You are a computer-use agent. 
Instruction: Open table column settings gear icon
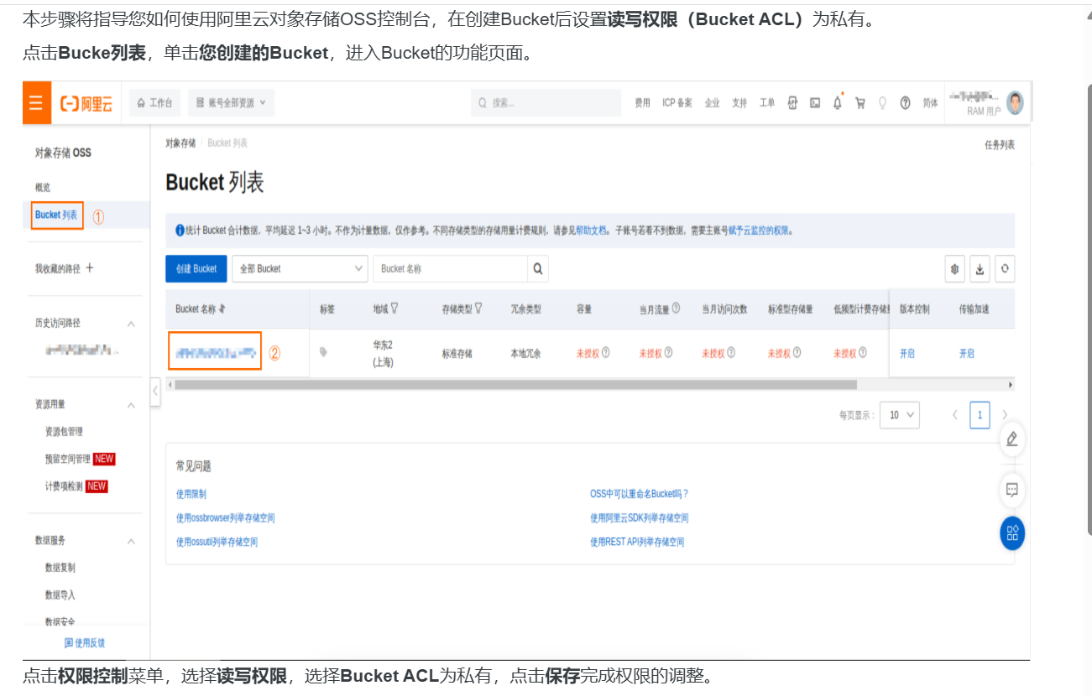(955, 269)
